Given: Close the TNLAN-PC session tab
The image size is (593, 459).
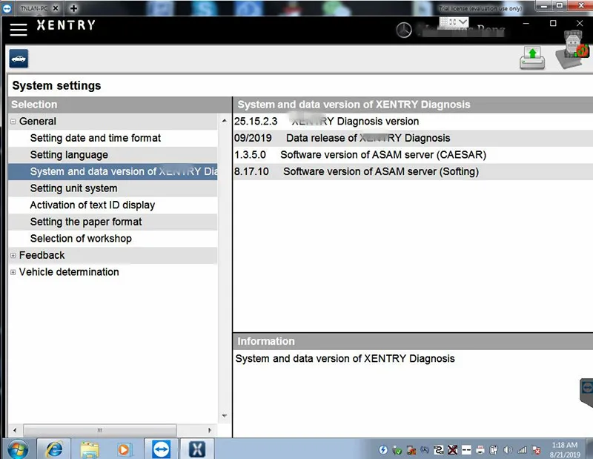Looking at the screenshot, I should (x=55, y=8).
